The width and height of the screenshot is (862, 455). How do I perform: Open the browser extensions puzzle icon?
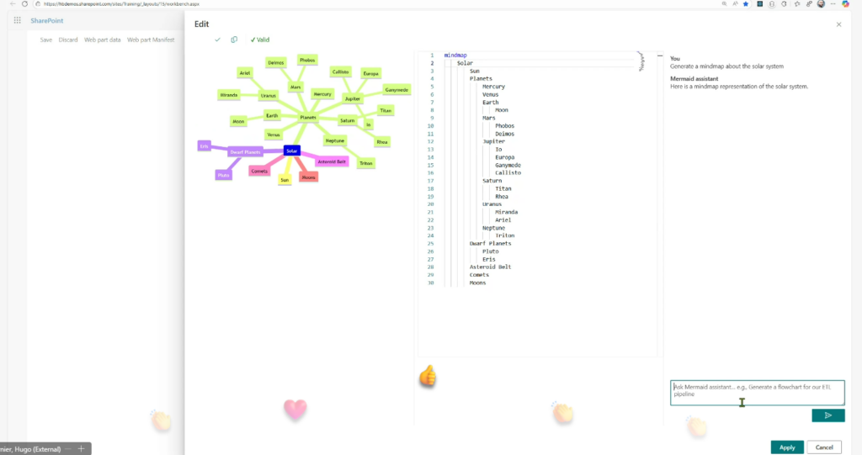coord(784,4)
